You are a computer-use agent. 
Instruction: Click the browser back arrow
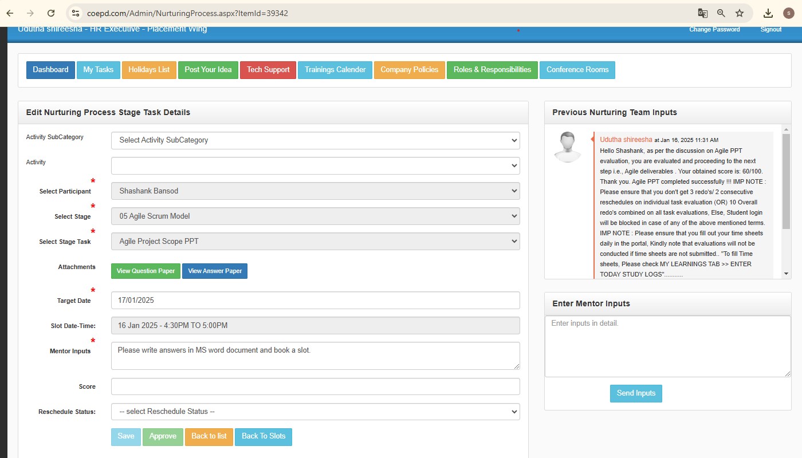(x=10, y=13)
